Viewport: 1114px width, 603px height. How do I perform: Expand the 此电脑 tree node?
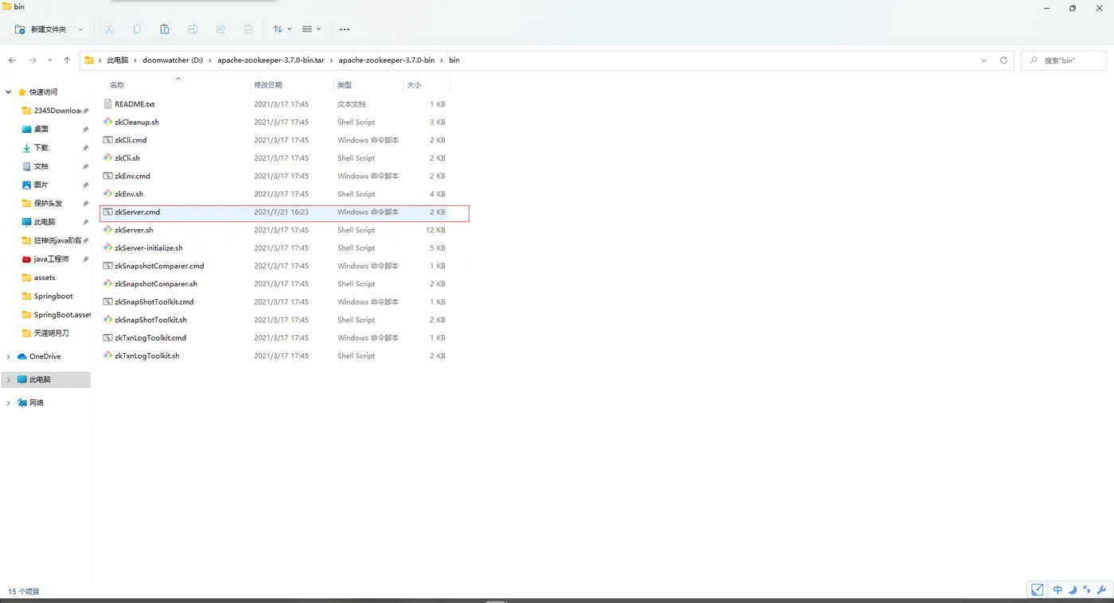[x=9, y=380]
